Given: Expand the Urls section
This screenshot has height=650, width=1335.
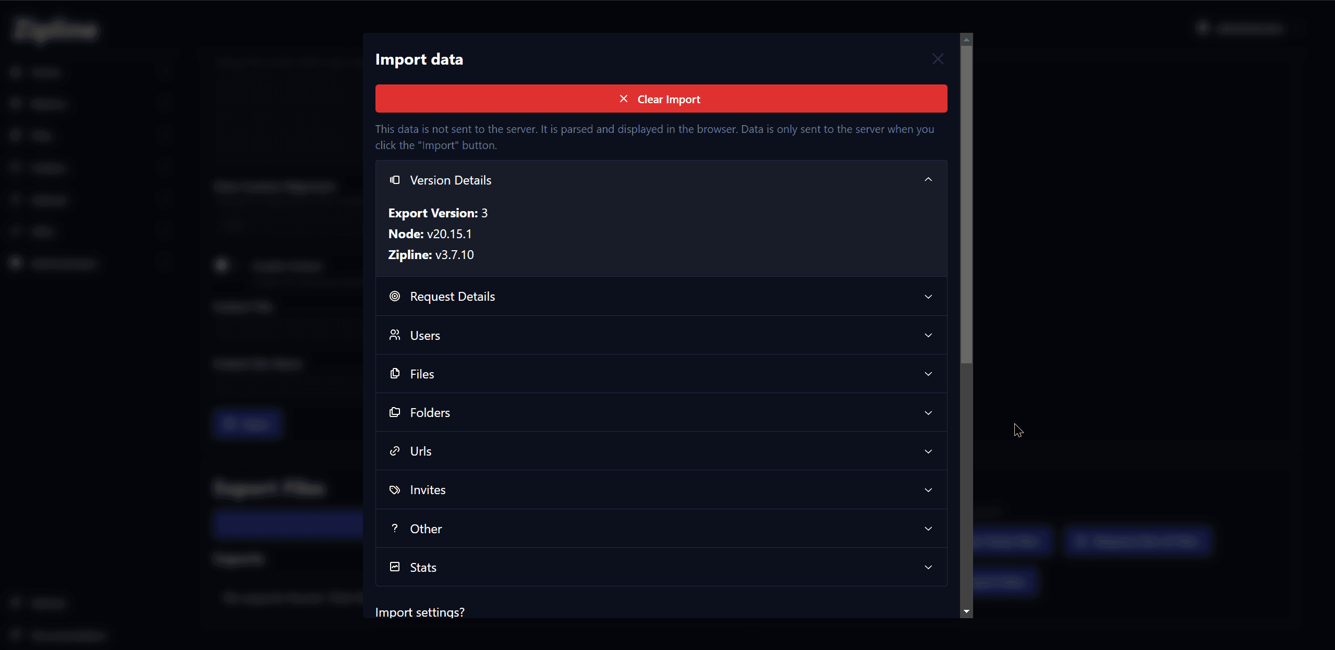Looking at the screenshot, I should [928, 451].
